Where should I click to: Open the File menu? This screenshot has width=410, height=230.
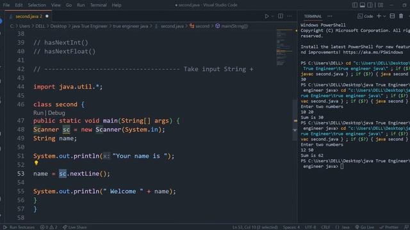(x=6, y=5)
